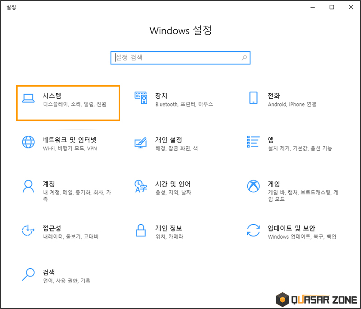Click the 게임 title text
Image resolution: width=361 pixels, height=309 pixels.
[x=274, y=184]
